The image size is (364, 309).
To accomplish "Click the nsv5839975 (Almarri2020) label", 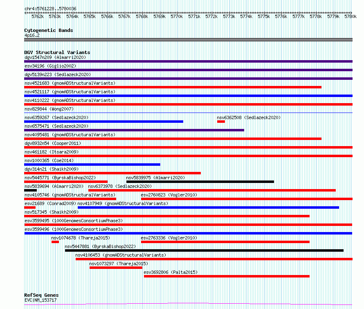I will pos(155,178).
